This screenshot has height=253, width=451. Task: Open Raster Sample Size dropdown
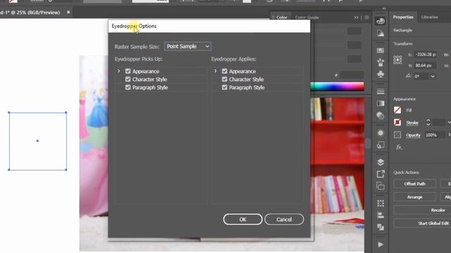(x=188, y=46)
